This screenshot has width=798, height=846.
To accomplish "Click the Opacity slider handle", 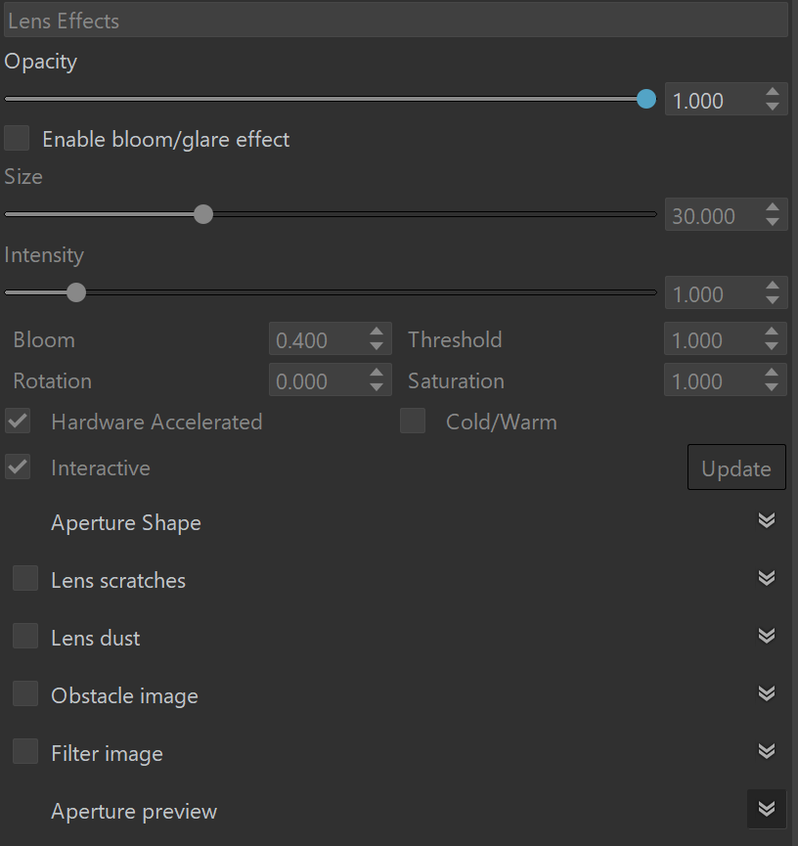I will click(645, 99).
